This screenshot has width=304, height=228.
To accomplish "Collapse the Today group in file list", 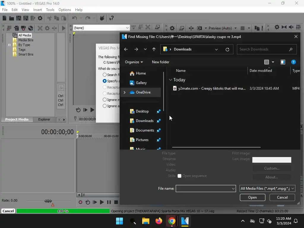I will (x=170, y=80).
